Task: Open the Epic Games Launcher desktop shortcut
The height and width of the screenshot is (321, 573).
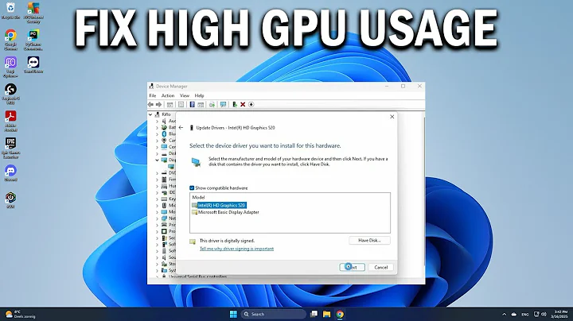Action: point(10,148)
